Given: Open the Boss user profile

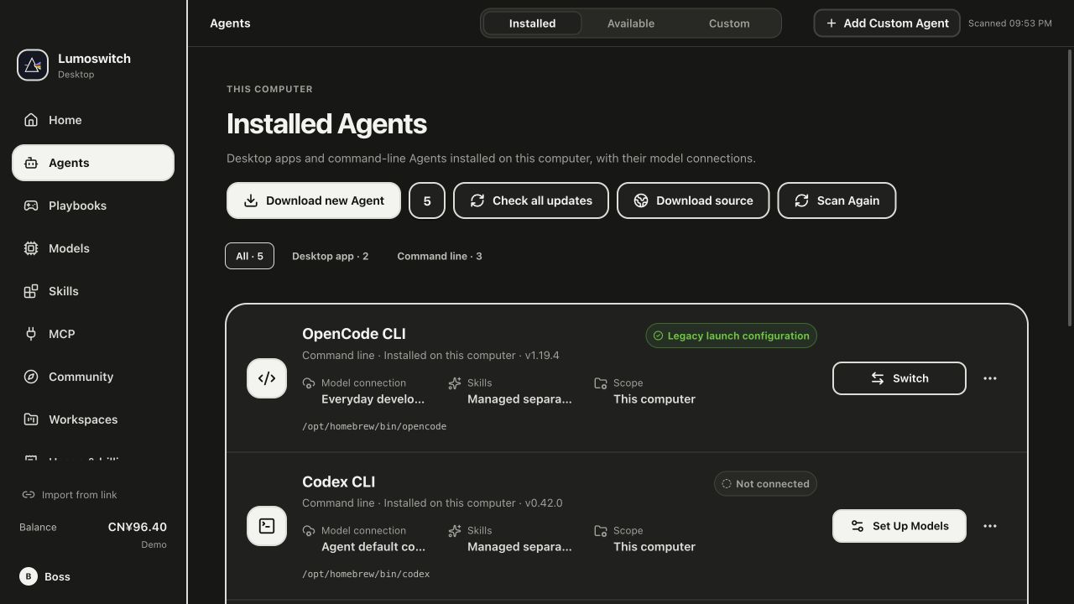Looking at the screenshot, I should 45,576.
